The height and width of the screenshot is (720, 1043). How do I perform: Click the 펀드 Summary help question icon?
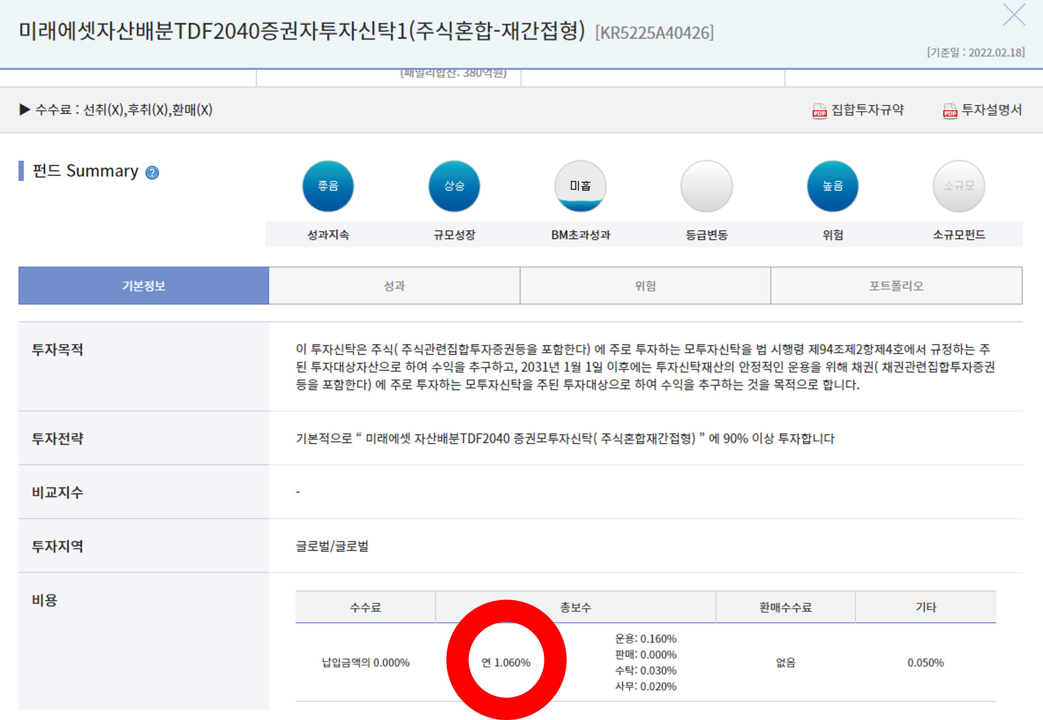(152, 172)
